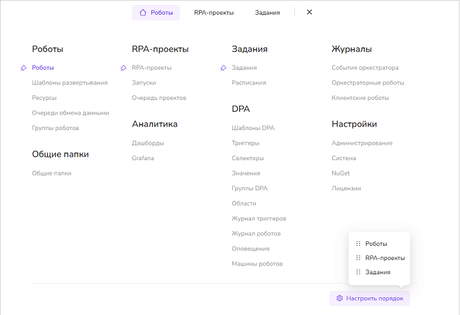Go to Очереди обмена данными
This screenshot has height=315, width=460.
pyautogui.click(x=70, y=113)
